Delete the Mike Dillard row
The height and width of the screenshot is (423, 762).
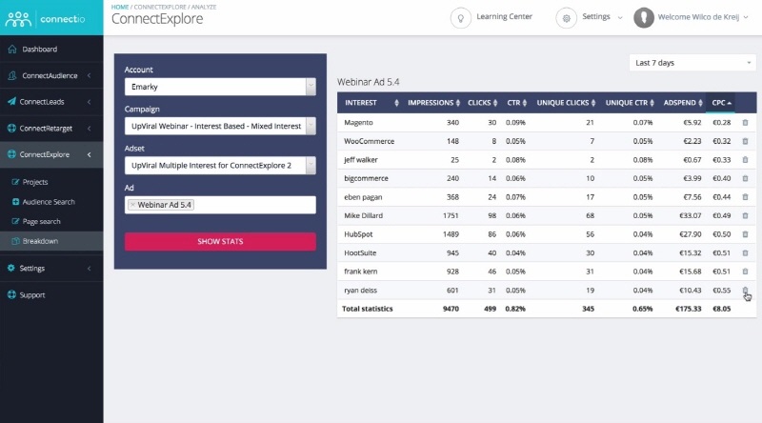(x=745, y=216)
